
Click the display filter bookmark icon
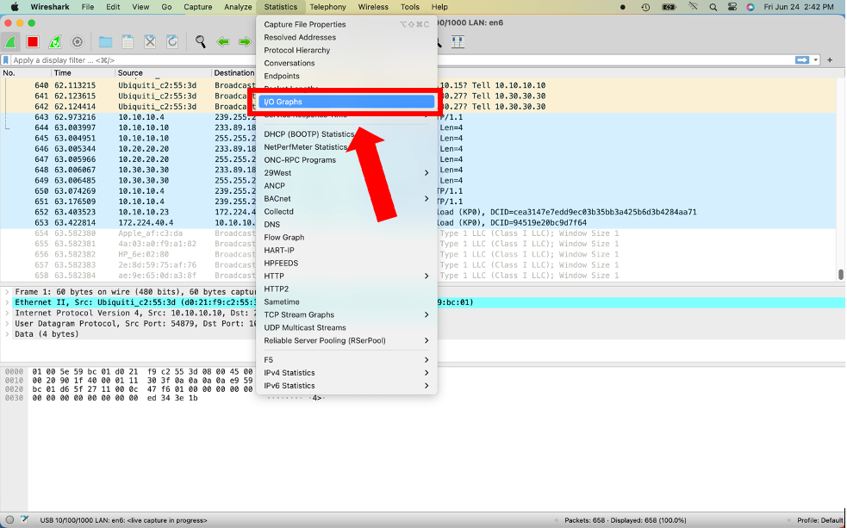point(6,60)
